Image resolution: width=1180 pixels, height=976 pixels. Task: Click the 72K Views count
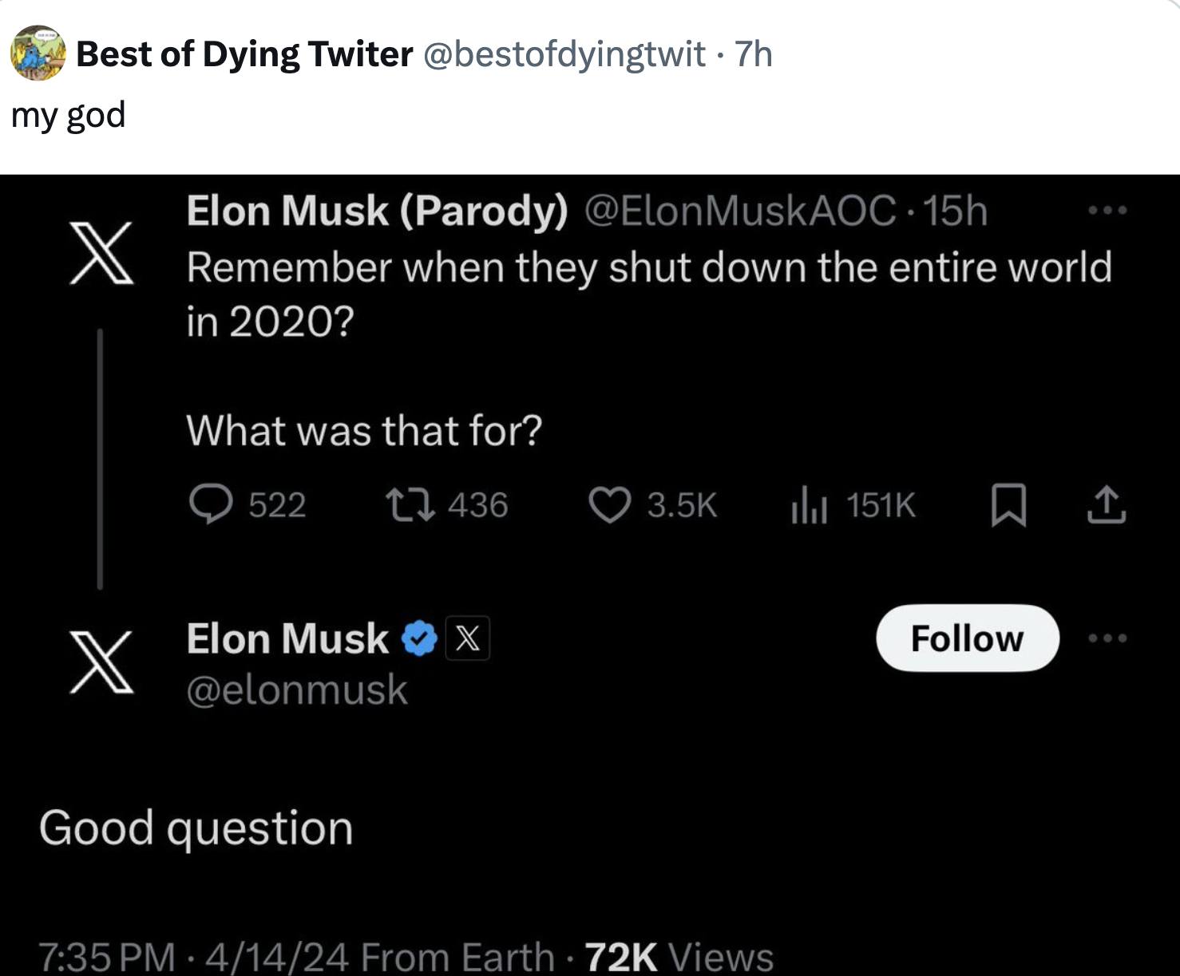(679, 956)
